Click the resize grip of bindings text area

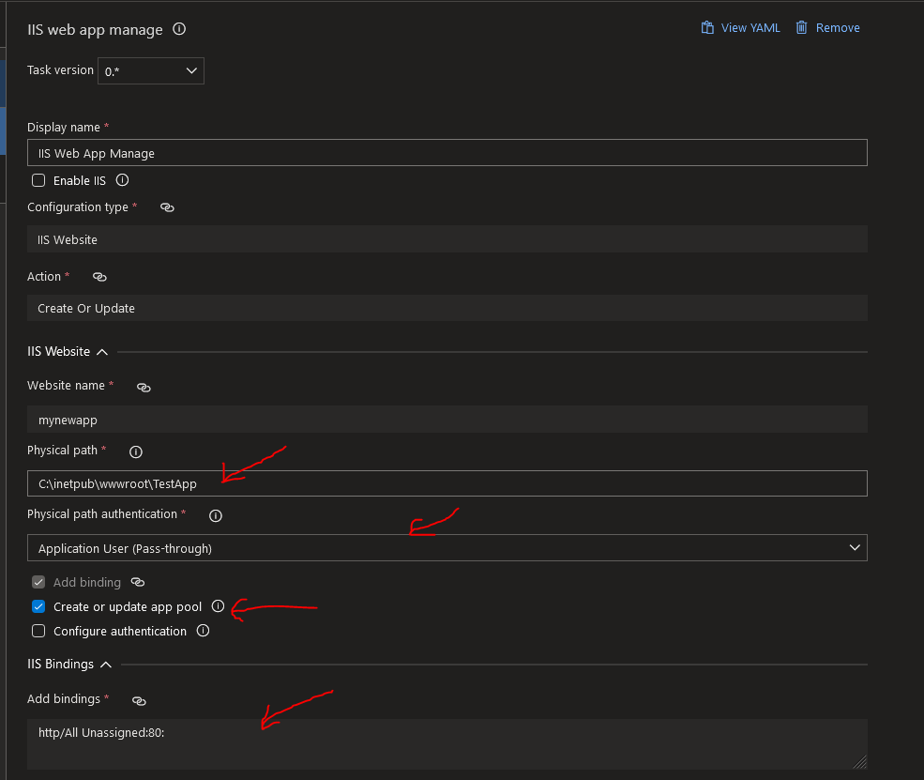click(860, 762)
